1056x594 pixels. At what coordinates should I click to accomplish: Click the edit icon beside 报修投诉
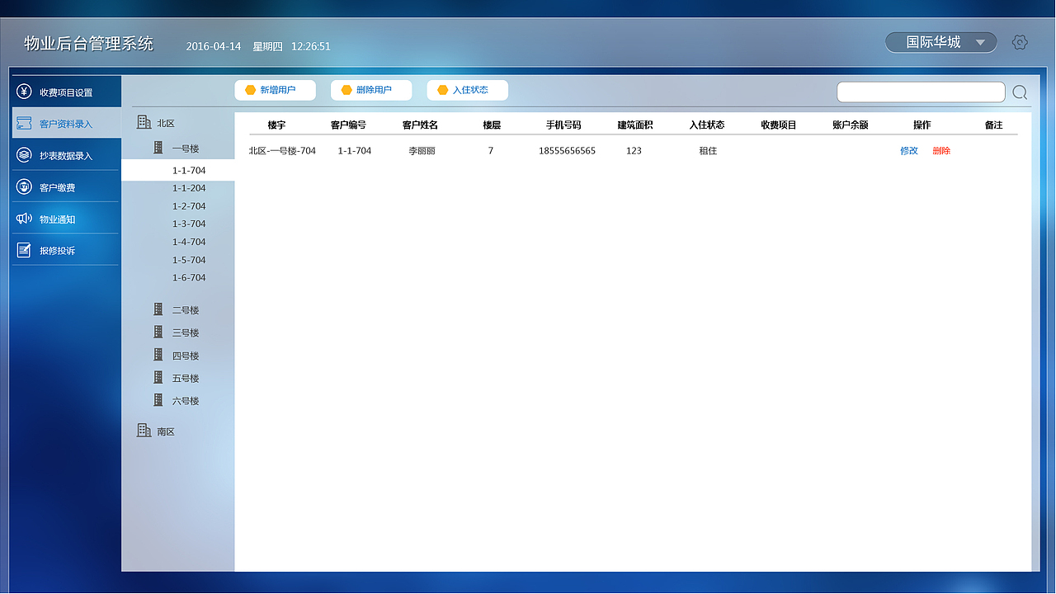click(24, 250)
